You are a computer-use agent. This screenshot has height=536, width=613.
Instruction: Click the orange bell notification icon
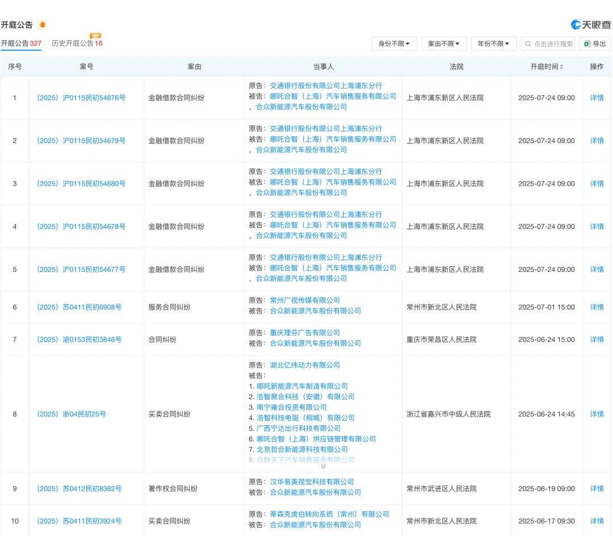tap(43, 24)
